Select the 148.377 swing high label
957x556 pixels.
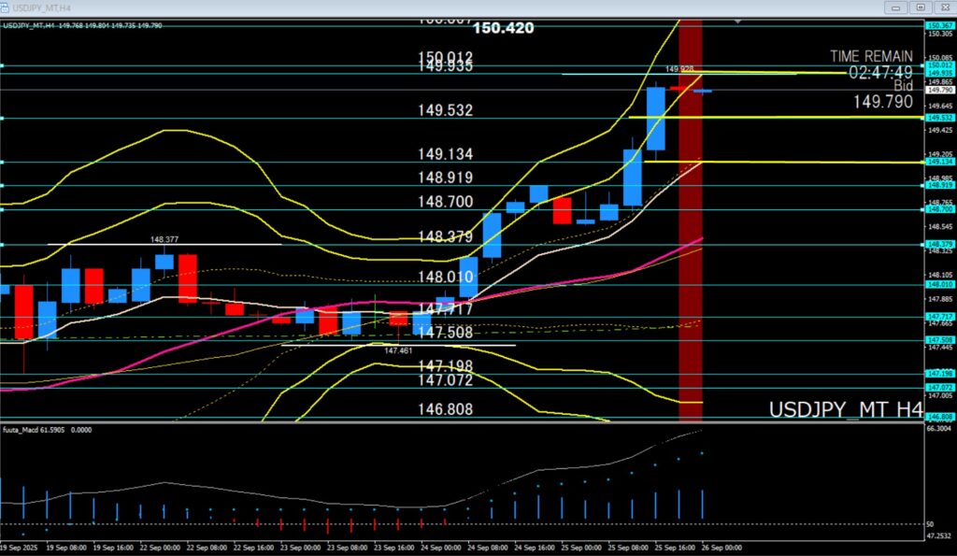(x=164, y=239)
